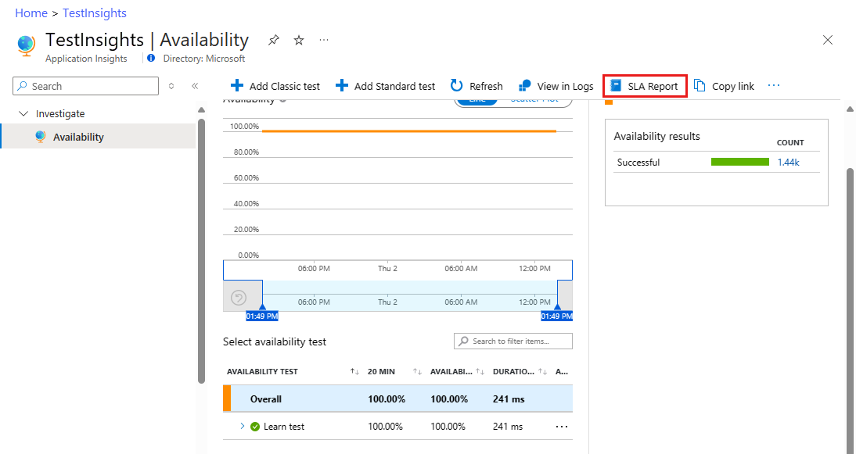Reset the time range with the undo icon
Viewport: 856px width, 454px height.
point(239,297)
